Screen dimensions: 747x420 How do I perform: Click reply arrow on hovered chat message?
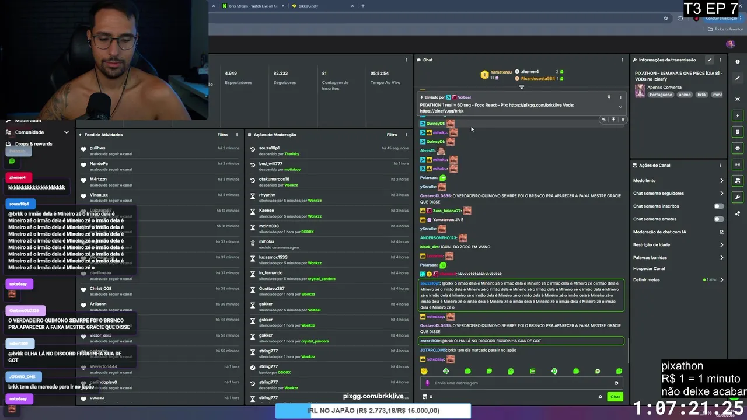[604, 120]
